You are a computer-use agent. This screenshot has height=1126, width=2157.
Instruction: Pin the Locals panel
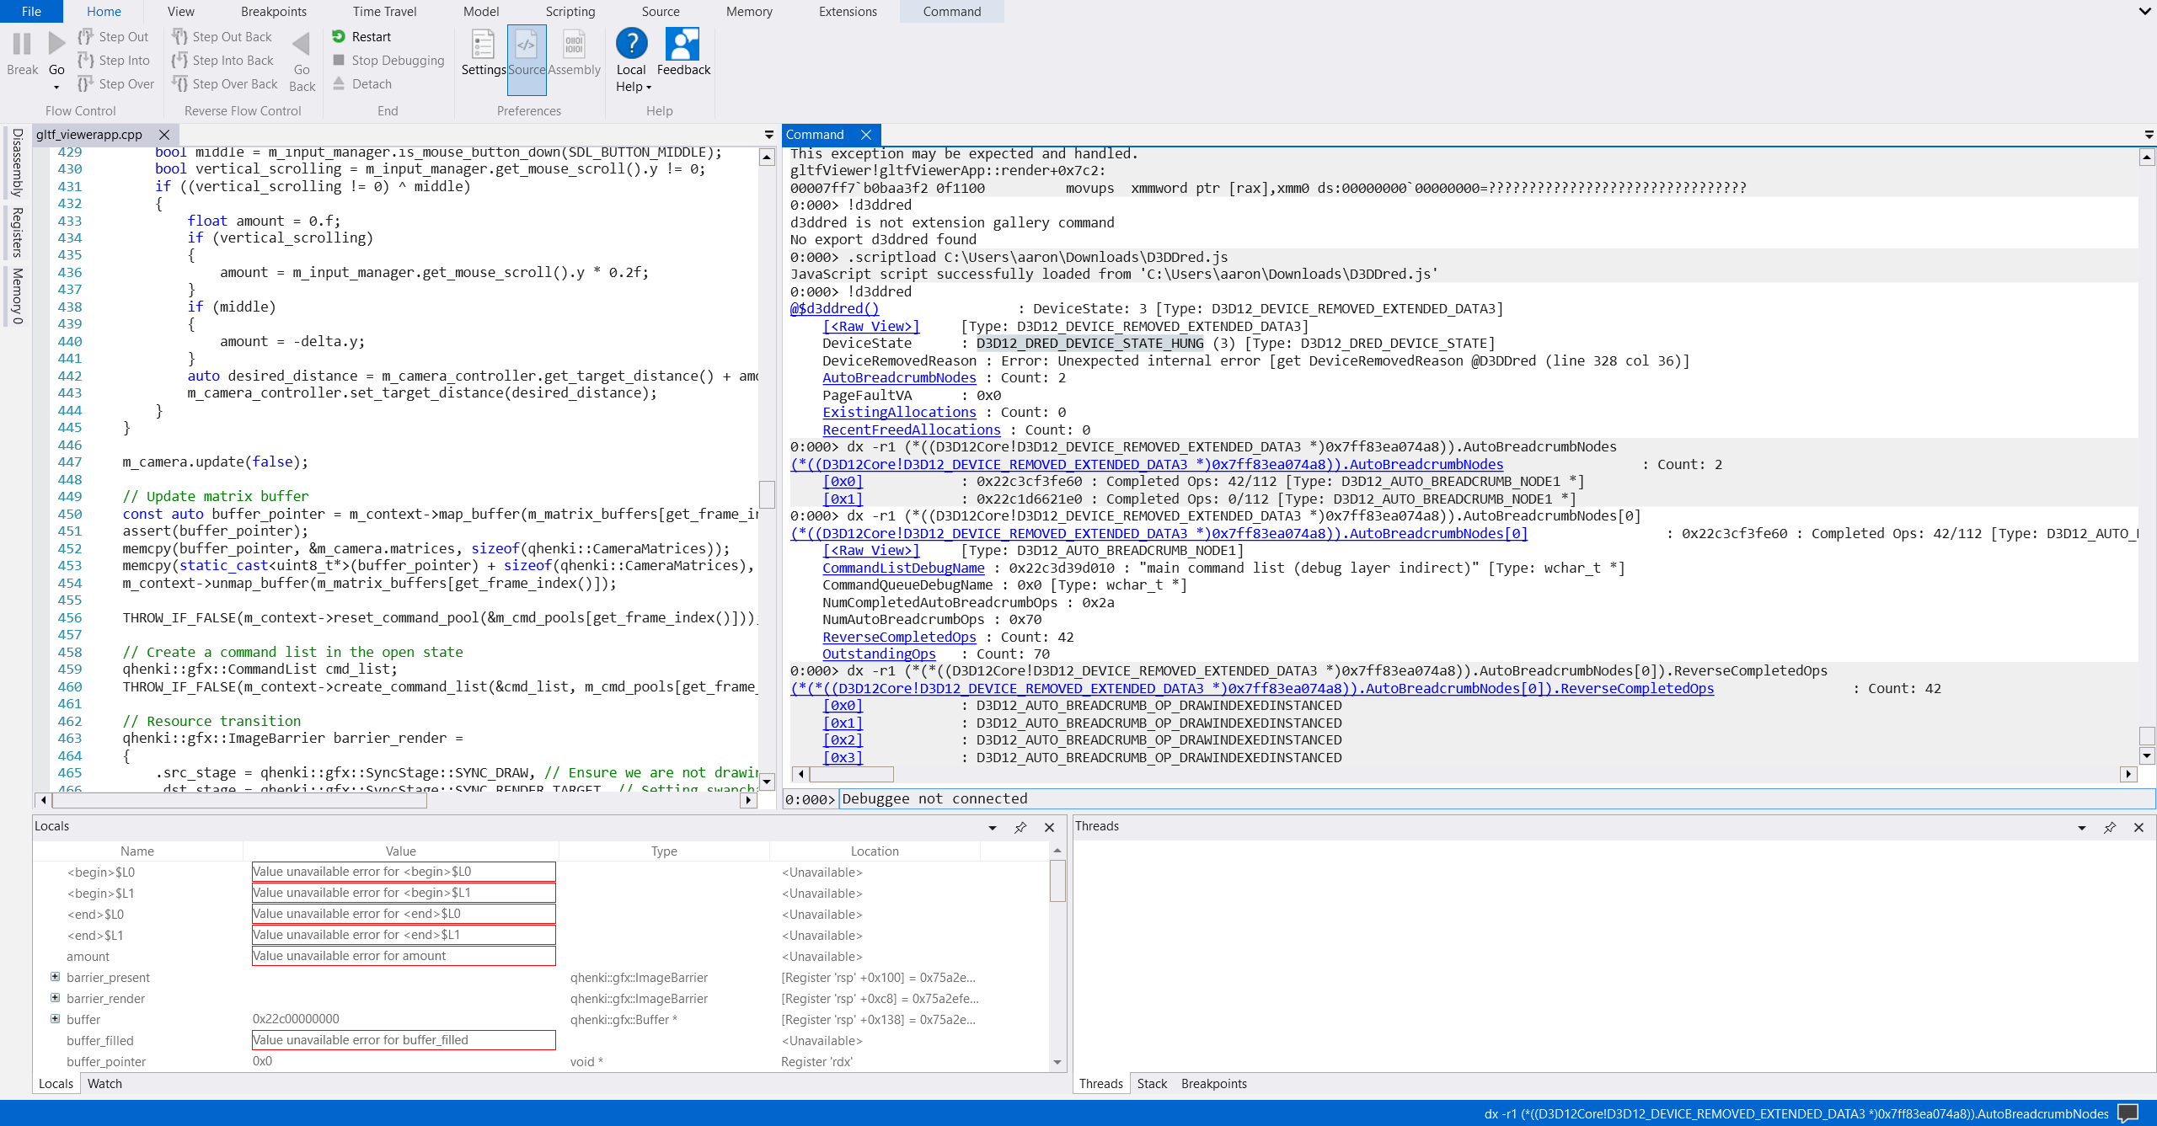[x=1020, y=828]
